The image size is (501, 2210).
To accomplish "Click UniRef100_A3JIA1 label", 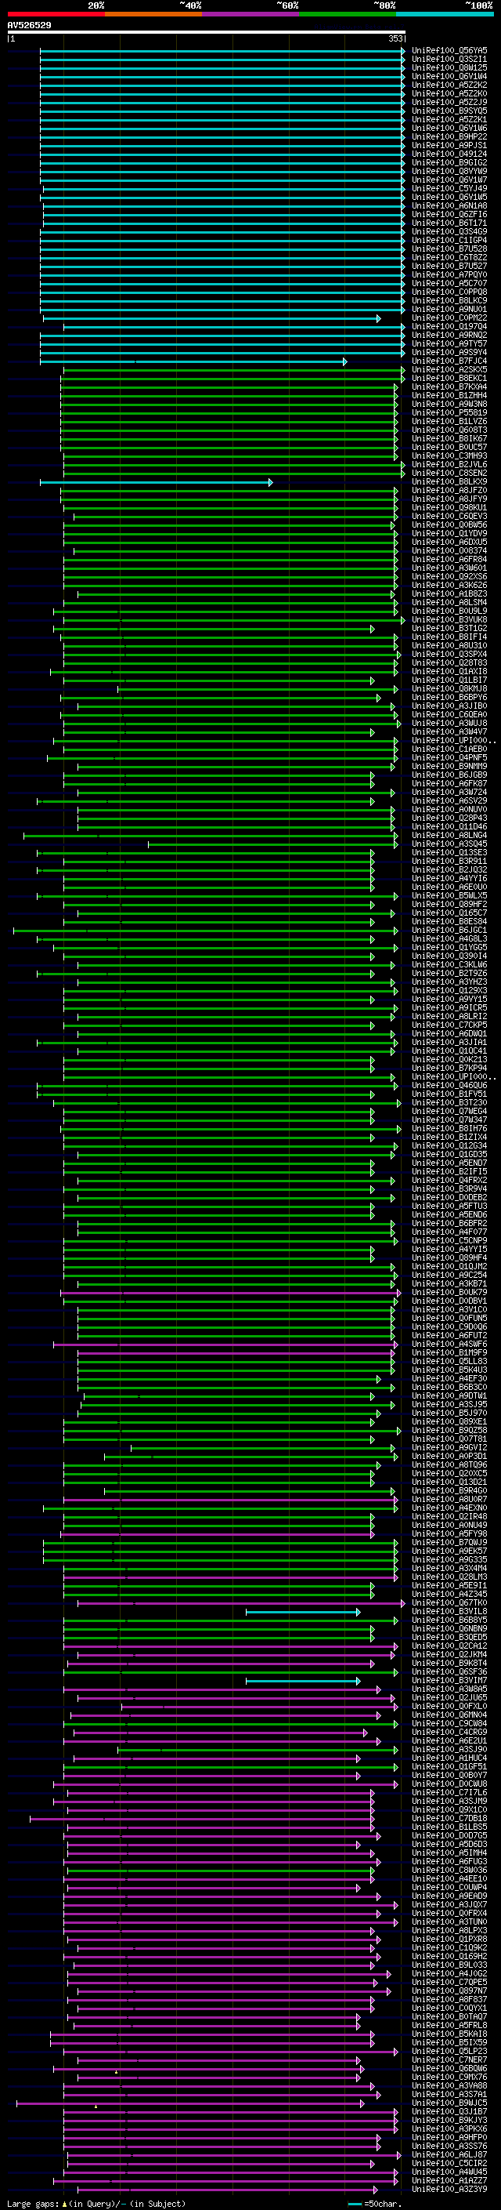I will point(449,1043).
